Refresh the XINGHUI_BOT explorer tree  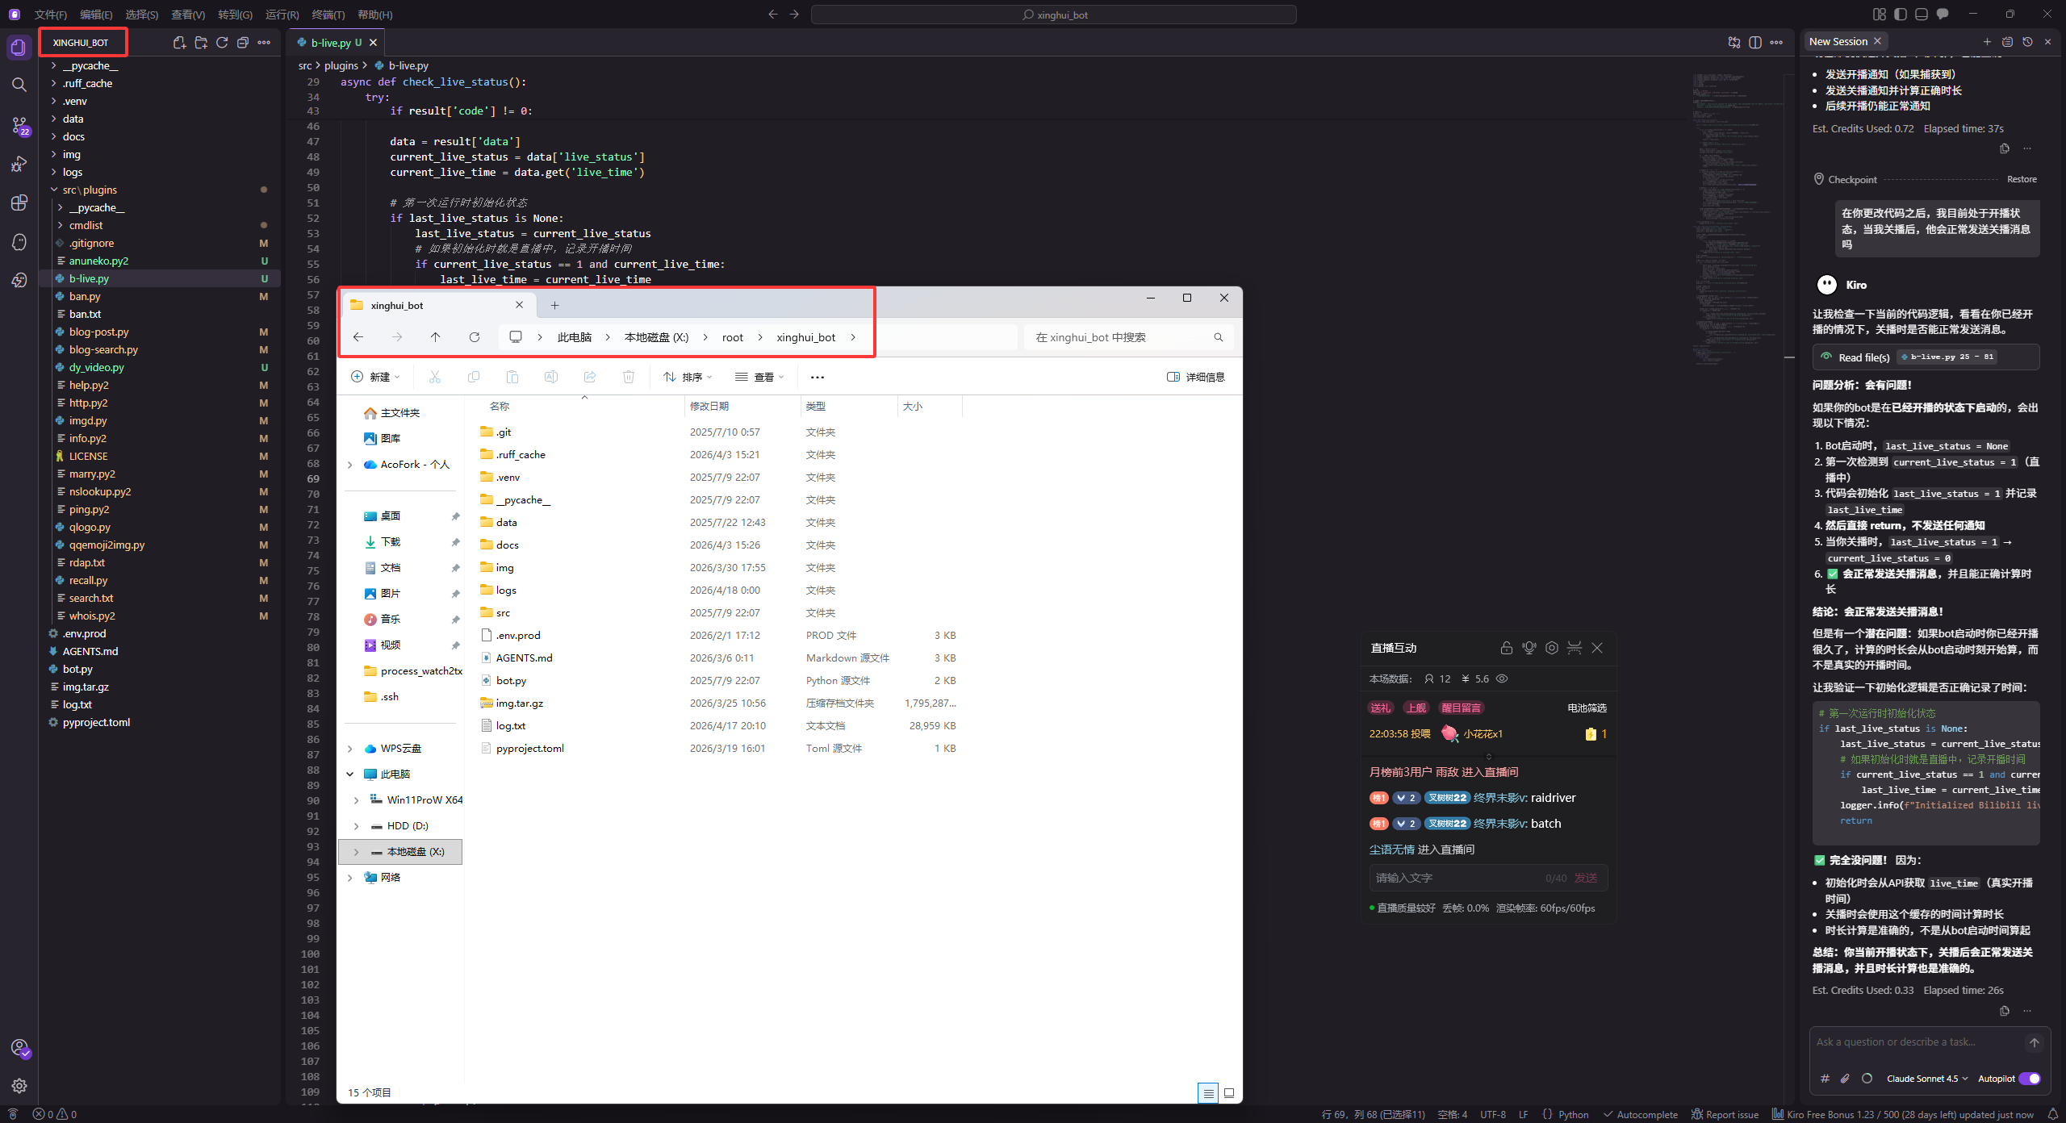click(x=222, y=43)
